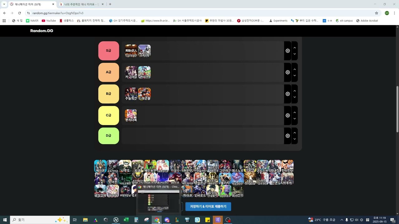Focus the address bar URL field
Viewport: 399px width, 224px height.
click(x=199, y=13)
